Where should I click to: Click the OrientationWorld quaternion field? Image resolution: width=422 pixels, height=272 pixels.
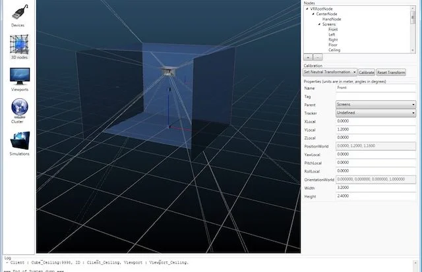click(x=376, y=179)
